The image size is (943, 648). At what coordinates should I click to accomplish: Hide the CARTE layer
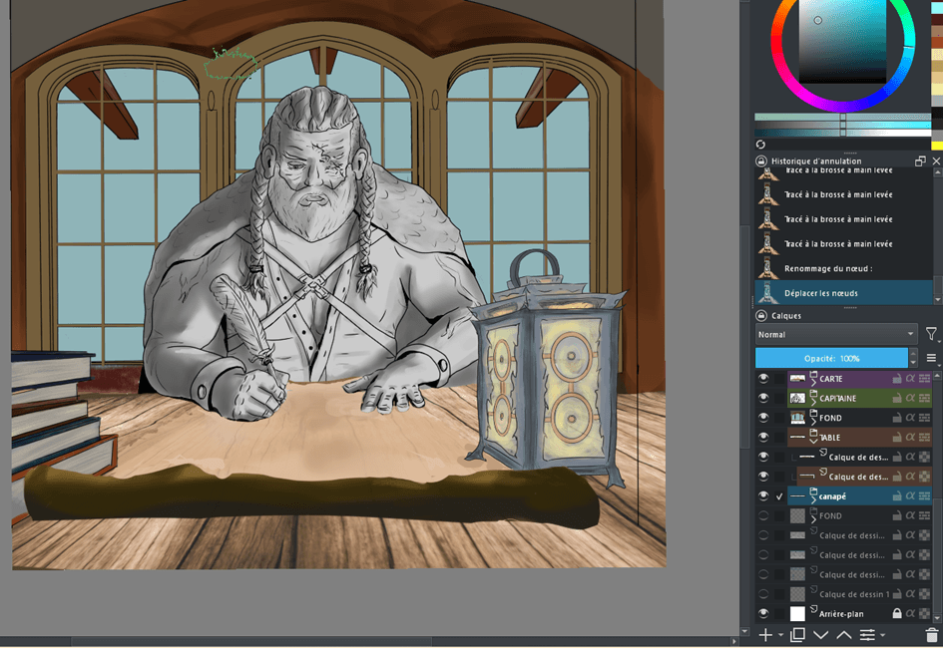[x=763, y=379]
